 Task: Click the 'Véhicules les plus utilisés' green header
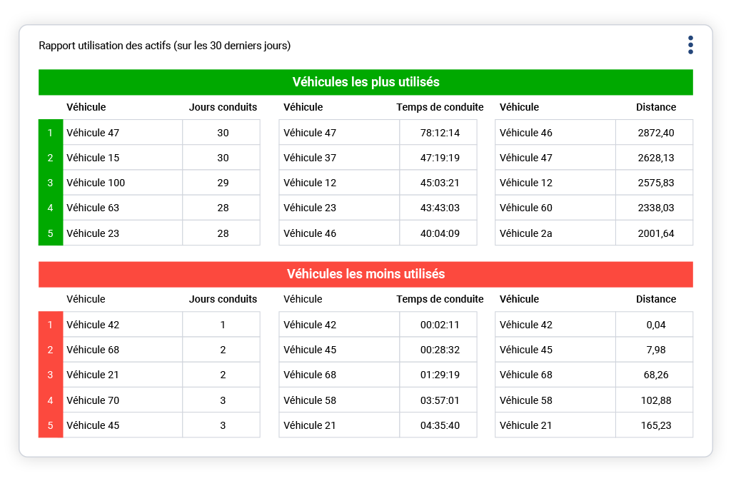tap(365, 82)
